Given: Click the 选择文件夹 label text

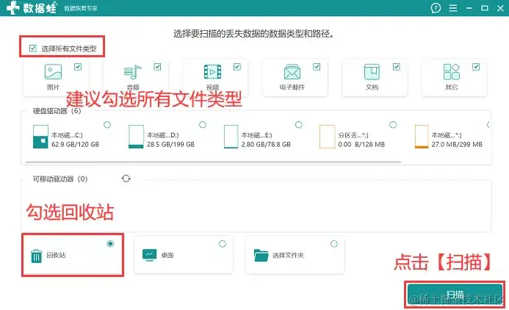Looking at the screenshot, I should [288, 256].
